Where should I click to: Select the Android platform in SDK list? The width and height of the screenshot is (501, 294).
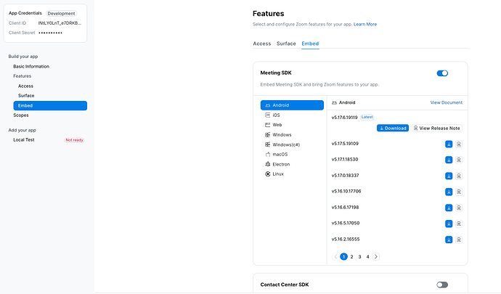pyautogui.click(x=292, y=105)
